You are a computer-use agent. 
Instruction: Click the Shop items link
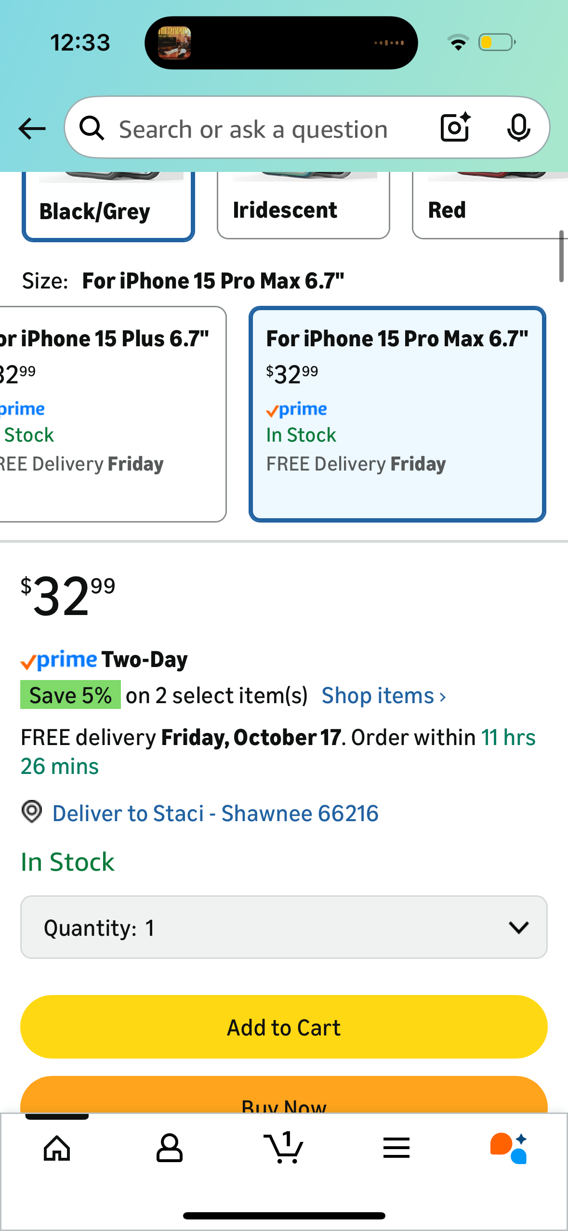[x=383, y=696]
